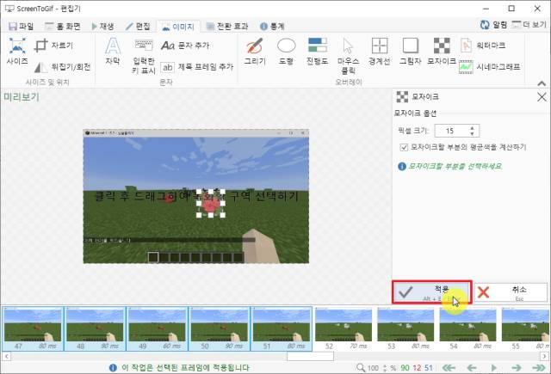Open the 마우스 클릭 overlay tool
The image size is (551, 374).
pyautogui.click(x=348, y=56)
